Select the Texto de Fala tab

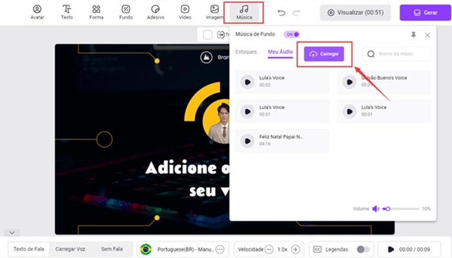[28, 249]
